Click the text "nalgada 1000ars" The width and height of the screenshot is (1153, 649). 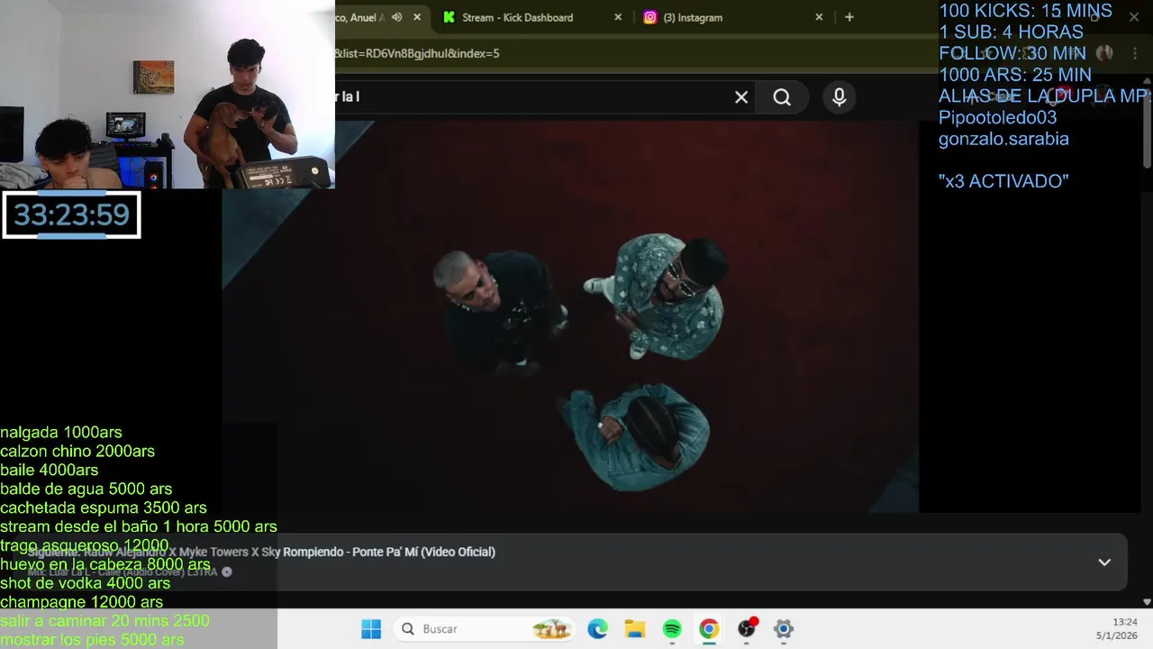pos(61,433)
